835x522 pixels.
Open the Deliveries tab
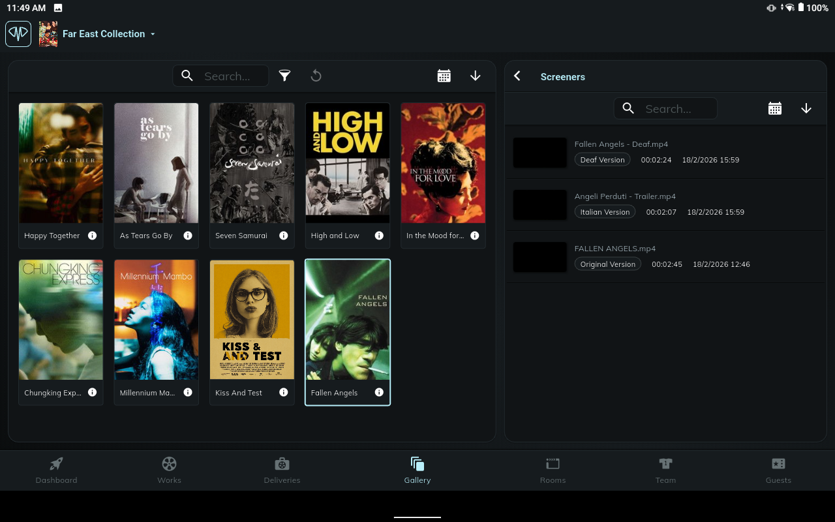click(282, 470)
